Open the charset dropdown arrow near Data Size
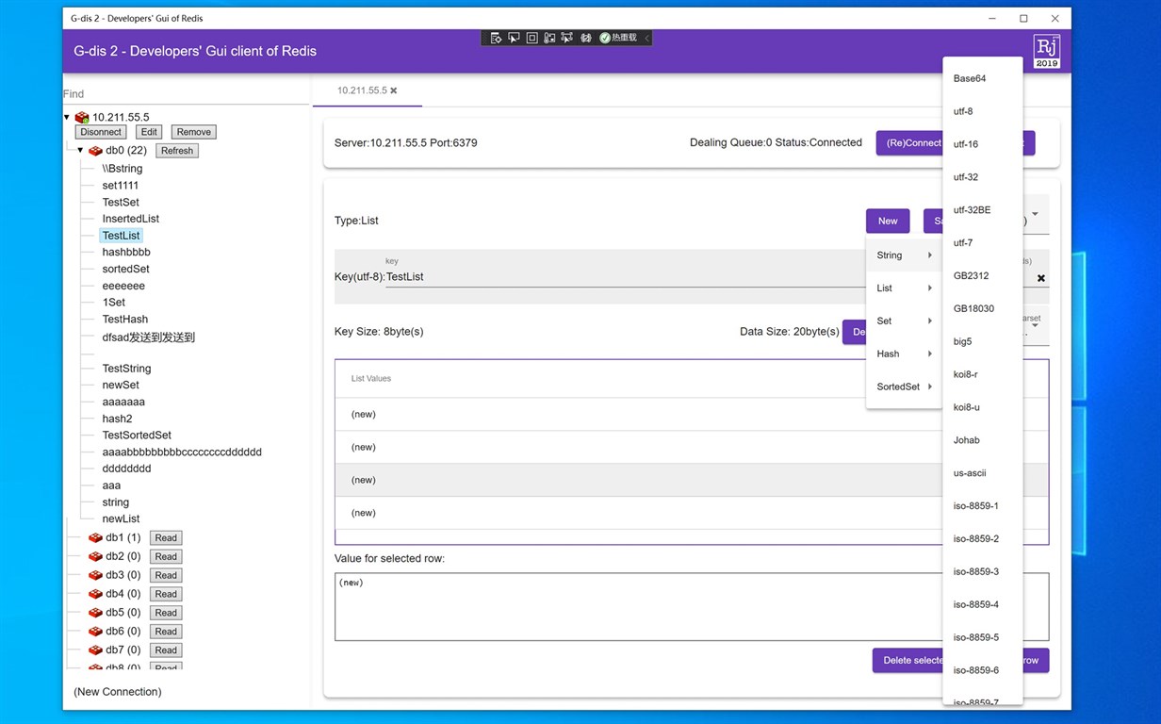The width and height of the screenshot is (1161, 724). click(x=1035, y=325)
